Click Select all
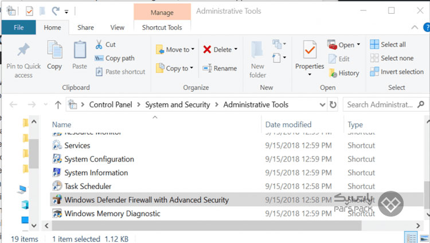The image size is (430, 243). [388, 45]
